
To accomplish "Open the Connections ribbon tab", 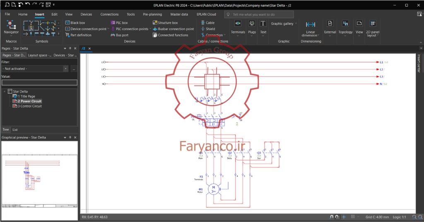I will click(109, 14).
